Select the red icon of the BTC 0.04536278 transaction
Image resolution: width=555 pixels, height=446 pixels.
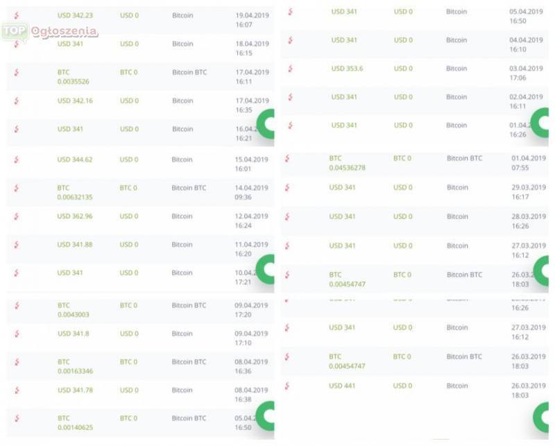(287, 159)
